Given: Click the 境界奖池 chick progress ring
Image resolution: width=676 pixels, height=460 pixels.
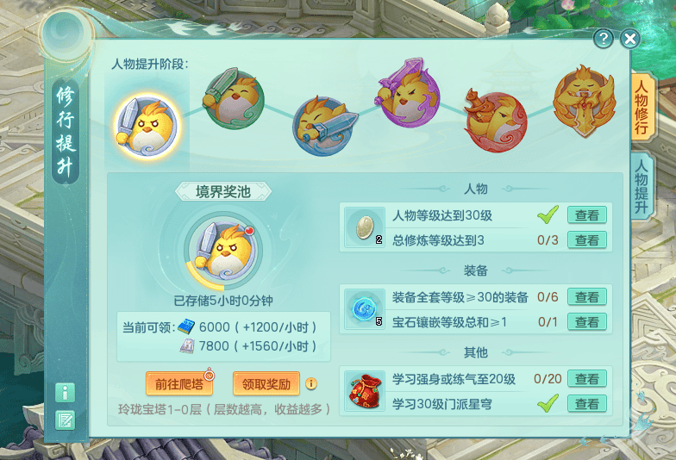Looking at the screenshot, I should point(222,252).
